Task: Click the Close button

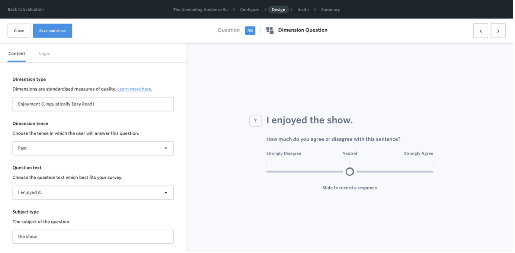Action: tap(19, 31)
